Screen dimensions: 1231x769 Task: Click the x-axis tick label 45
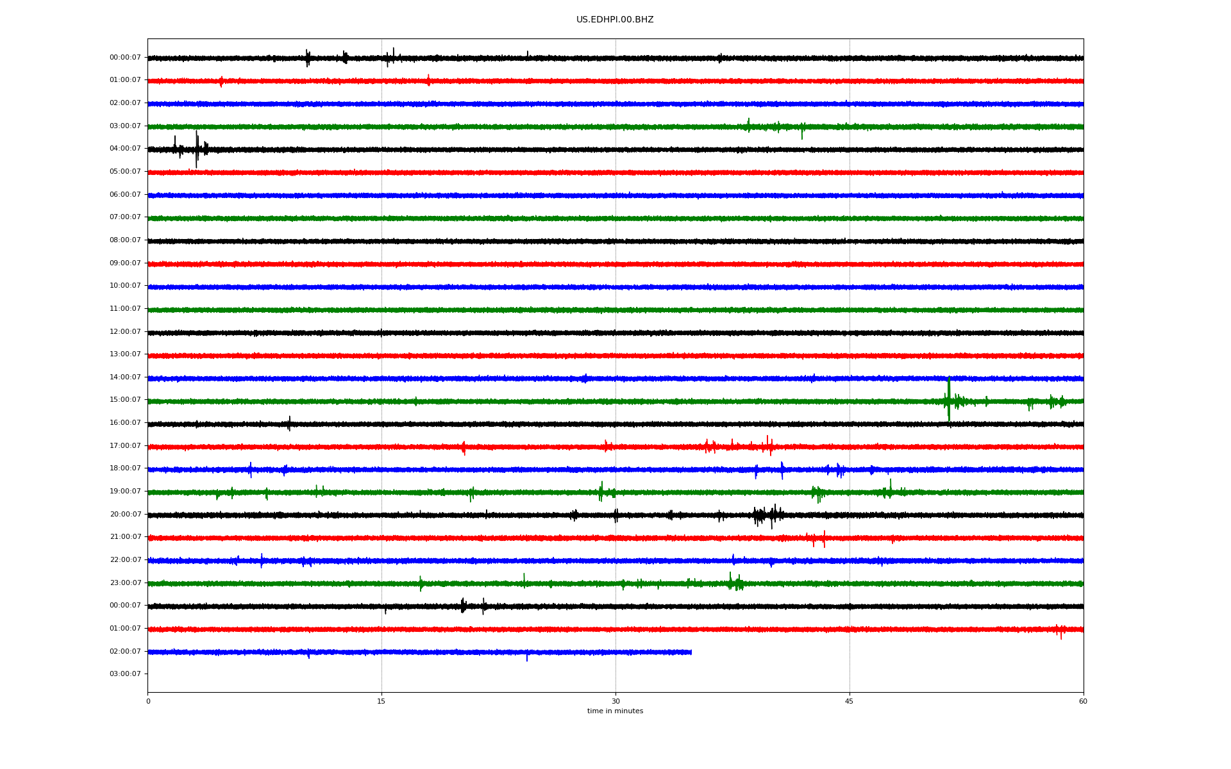849,702
